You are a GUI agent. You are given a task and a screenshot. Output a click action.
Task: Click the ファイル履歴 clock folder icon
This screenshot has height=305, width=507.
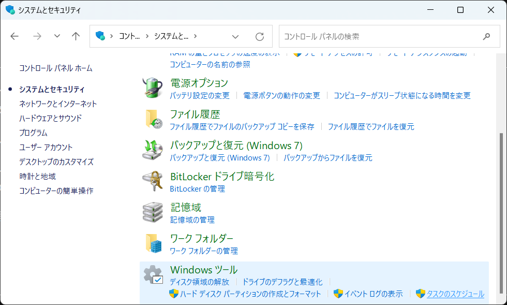(153, 120)
